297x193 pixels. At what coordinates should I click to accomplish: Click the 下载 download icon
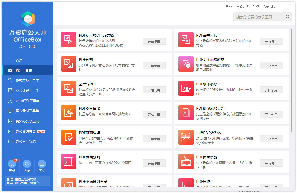coord(42,164)
